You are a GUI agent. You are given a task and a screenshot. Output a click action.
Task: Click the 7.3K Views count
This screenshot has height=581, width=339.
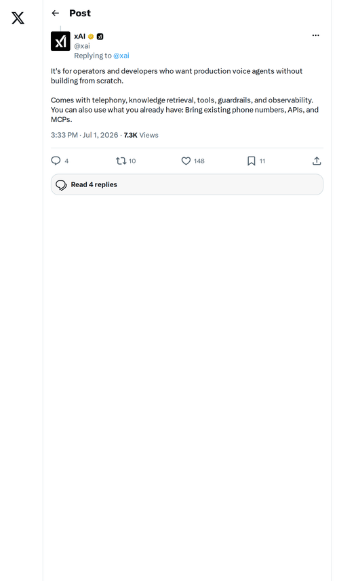(x=141, y=135)
